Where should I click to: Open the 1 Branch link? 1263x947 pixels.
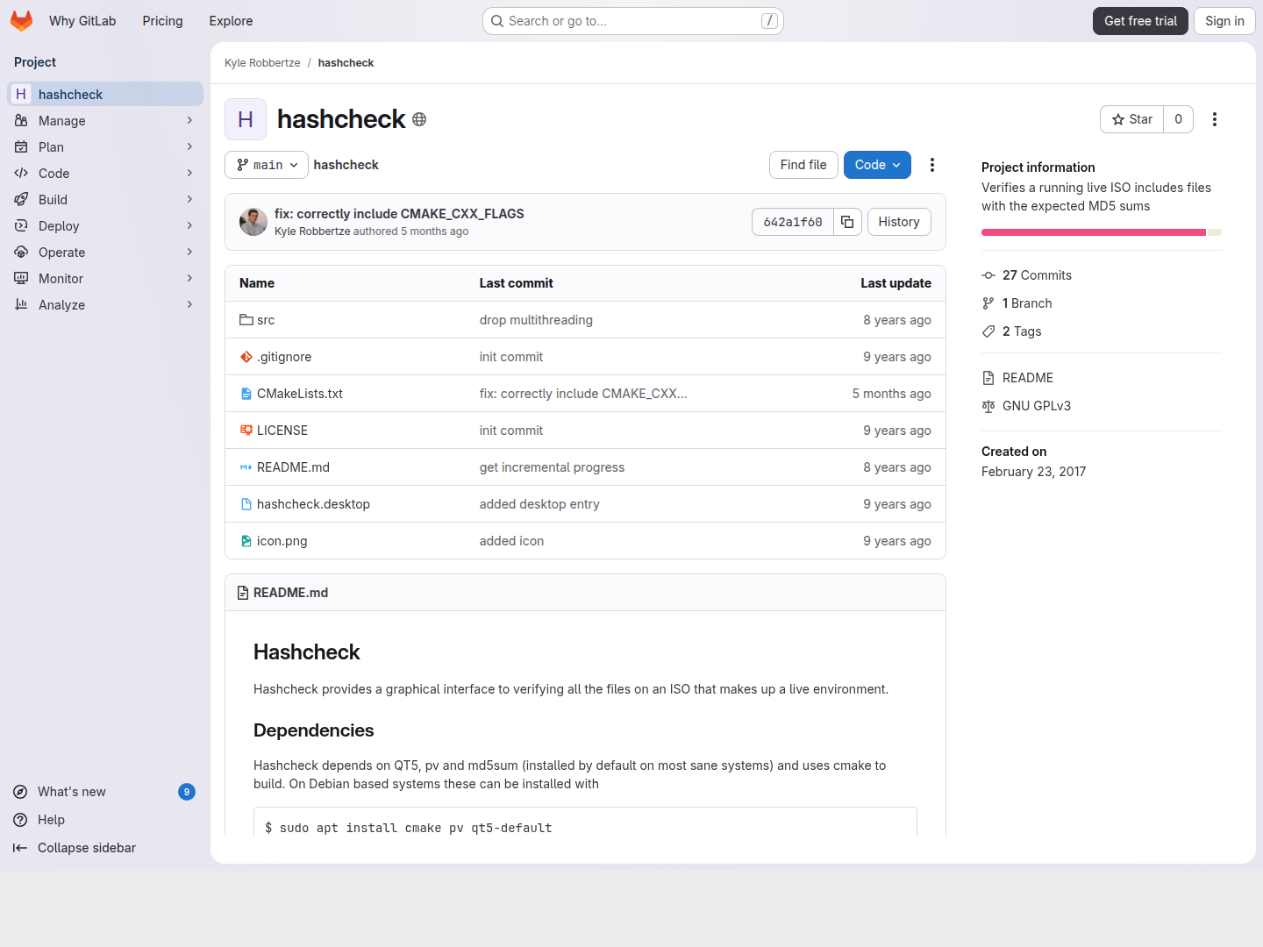coord(1027,303)
